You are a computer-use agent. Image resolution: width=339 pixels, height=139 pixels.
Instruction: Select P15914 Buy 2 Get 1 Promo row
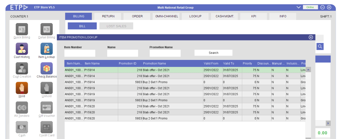click(185, 82)
